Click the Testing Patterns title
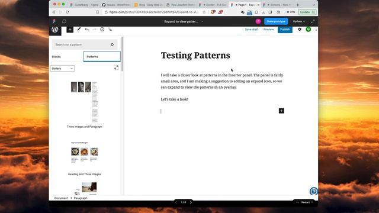 [195, 55]
